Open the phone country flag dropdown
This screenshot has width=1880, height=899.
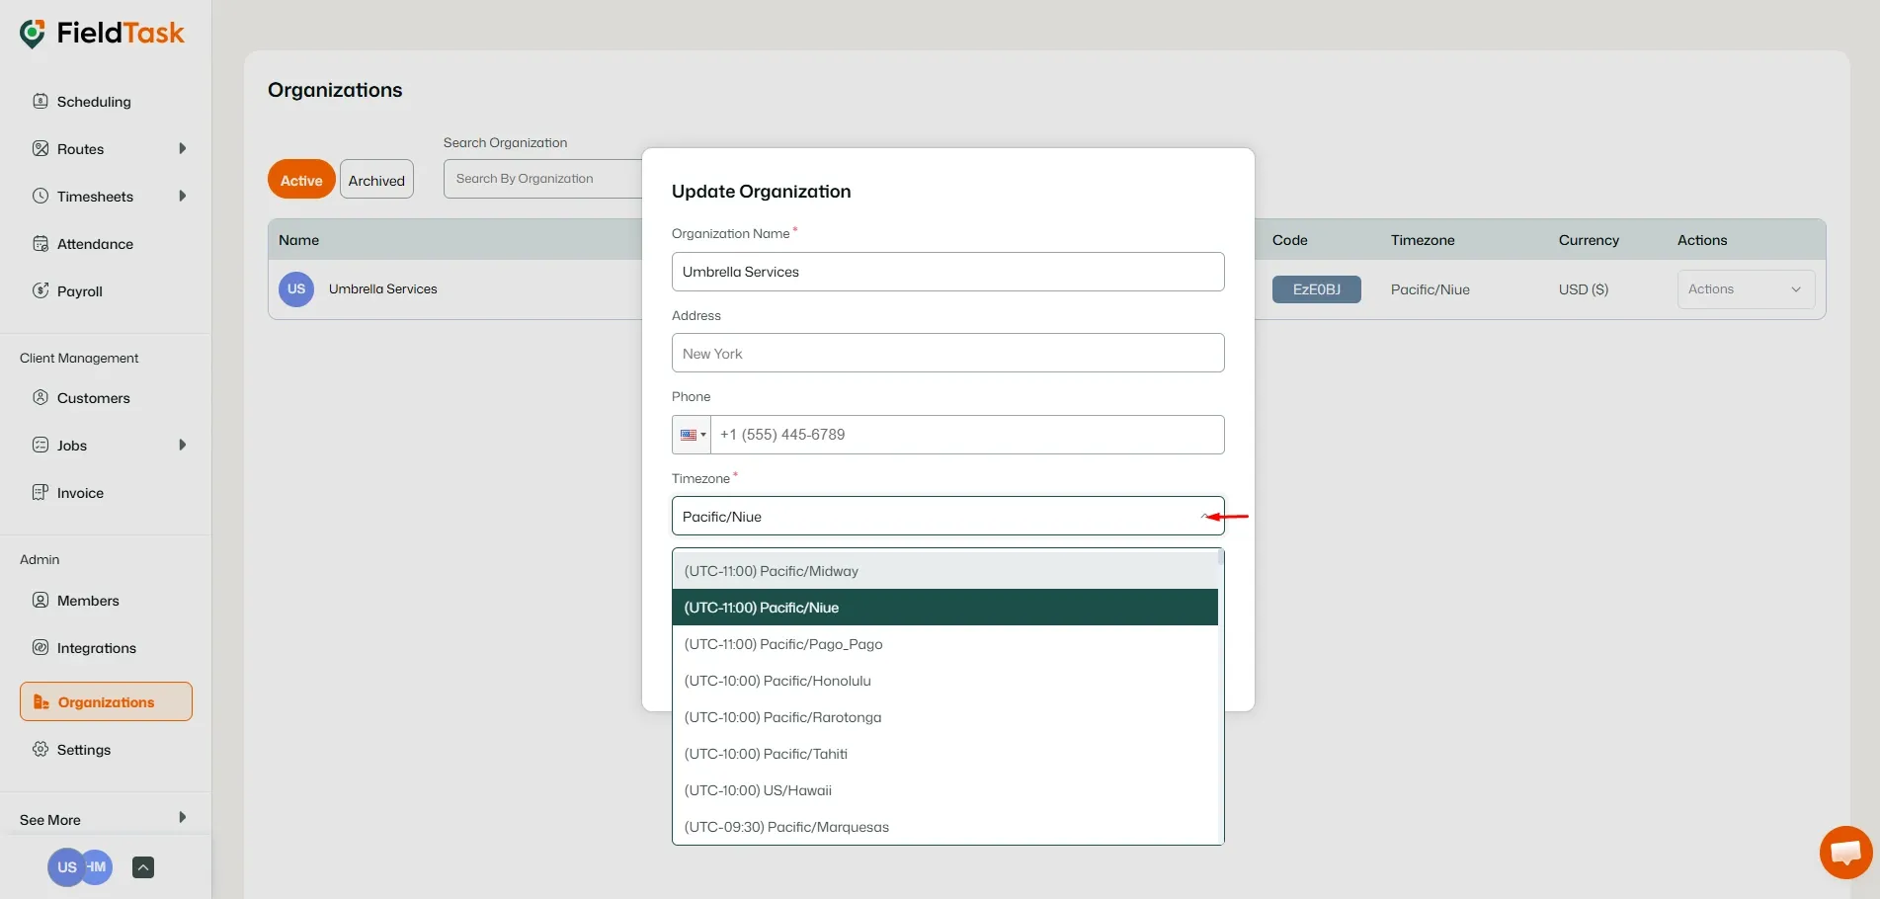point(692,435)
